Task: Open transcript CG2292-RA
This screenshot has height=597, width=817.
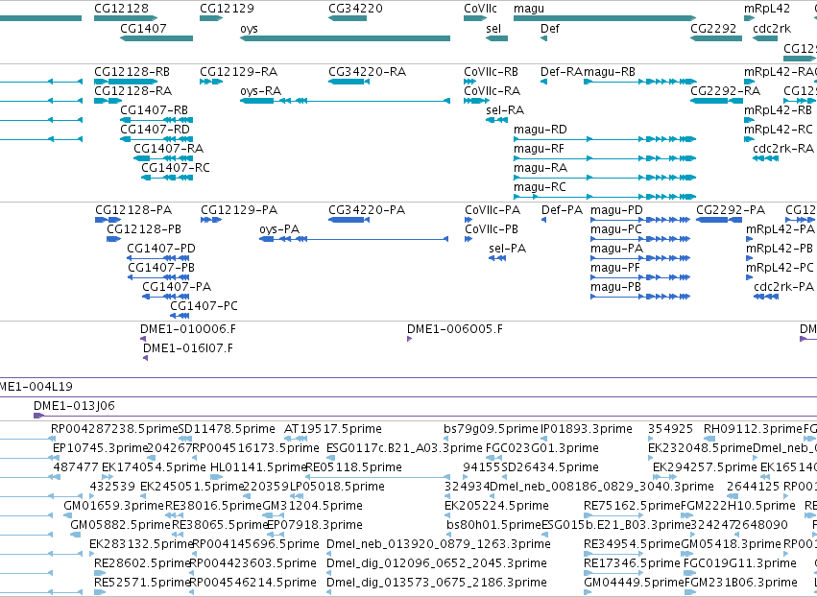Action: 725,90
